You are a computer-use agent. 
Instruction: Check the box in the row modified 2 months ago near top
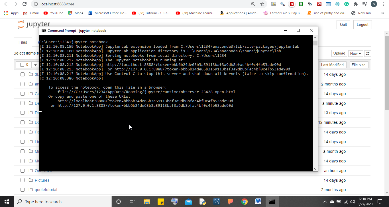(22, 84)
